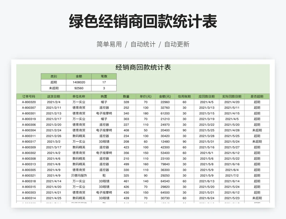Image resolution: width=286 pixels, height=219 pixels.
Task: Click the quantity cell 408
Action: 126,130
